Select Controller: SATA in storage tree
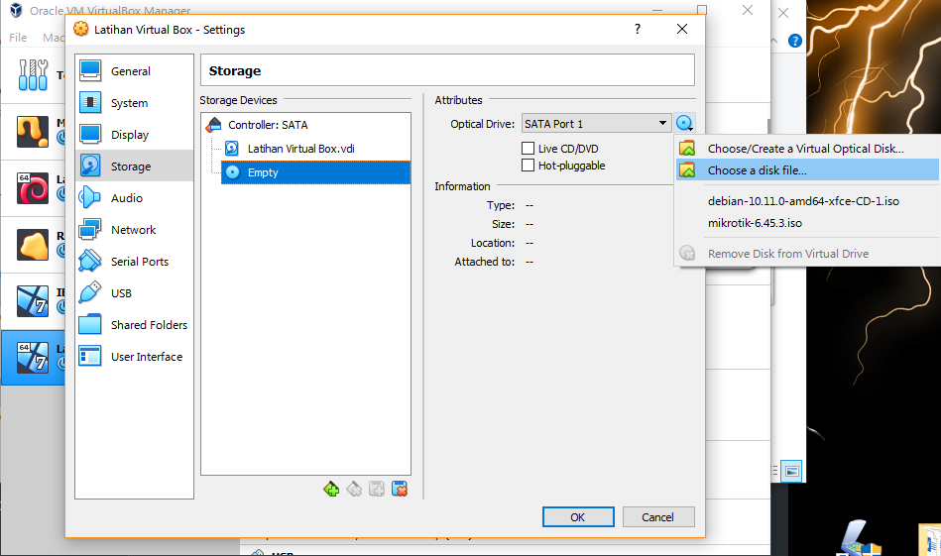The image size is (941, 556). tap(268, 125)
